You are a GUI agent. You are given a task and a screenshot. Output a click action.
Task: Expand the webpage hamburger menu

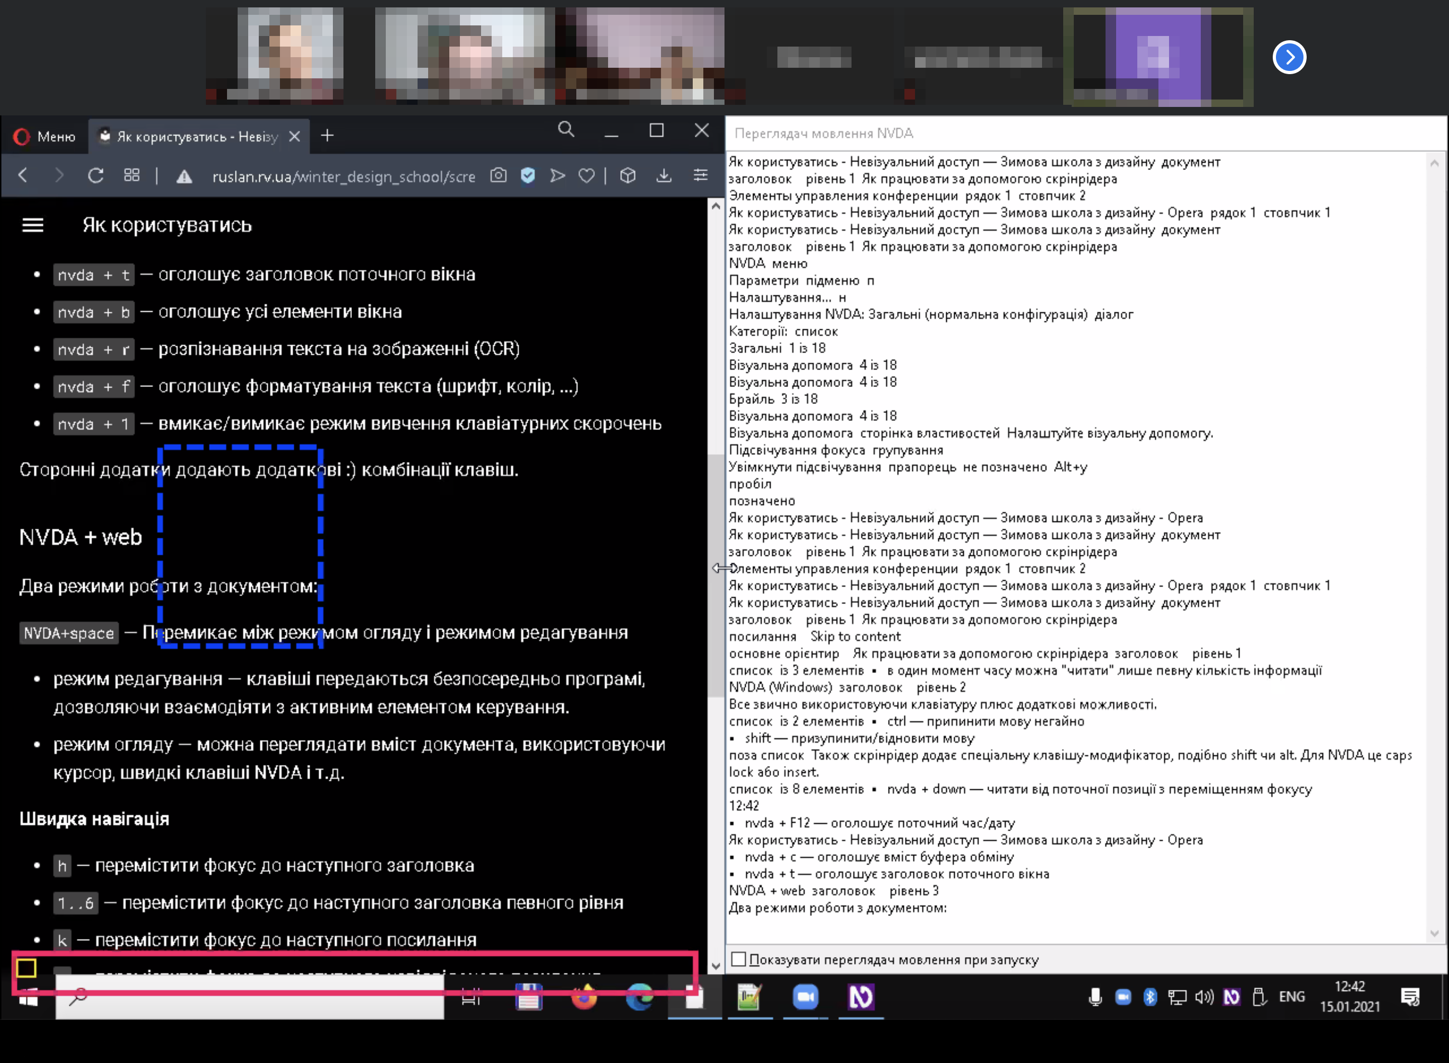point(32,225)
